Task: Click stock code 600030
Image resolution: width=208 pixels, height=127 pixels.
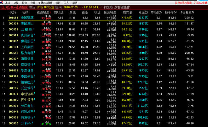Action: (x=13, y=94)
